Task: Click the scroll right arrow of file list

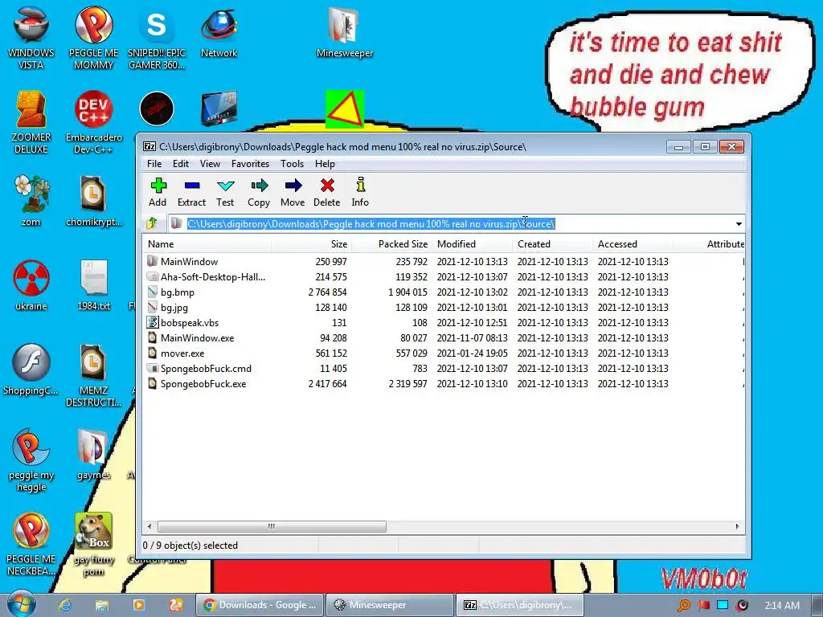Action: click(x=737, y=526)
